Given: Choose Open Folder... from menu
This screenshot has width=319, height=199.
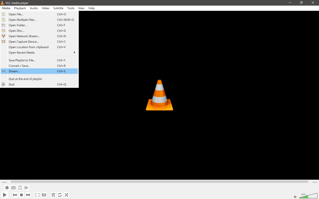Looking at the screenshot, I should (x=39, y=25).
